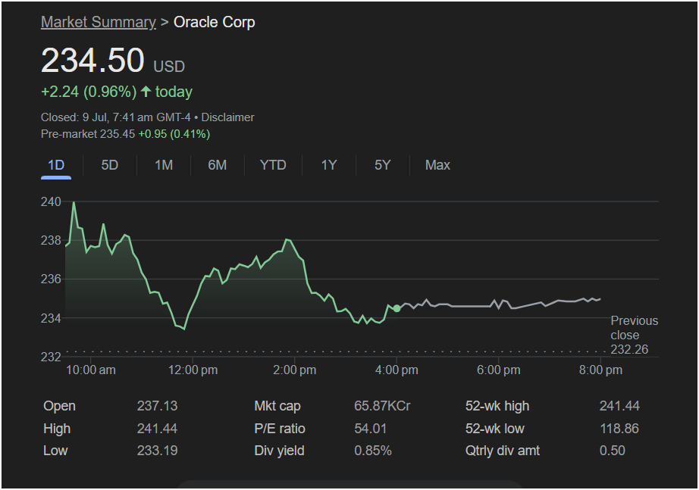Show the 5Y chart range
This screenshot has height=490, width=699.
click(383, 165)
